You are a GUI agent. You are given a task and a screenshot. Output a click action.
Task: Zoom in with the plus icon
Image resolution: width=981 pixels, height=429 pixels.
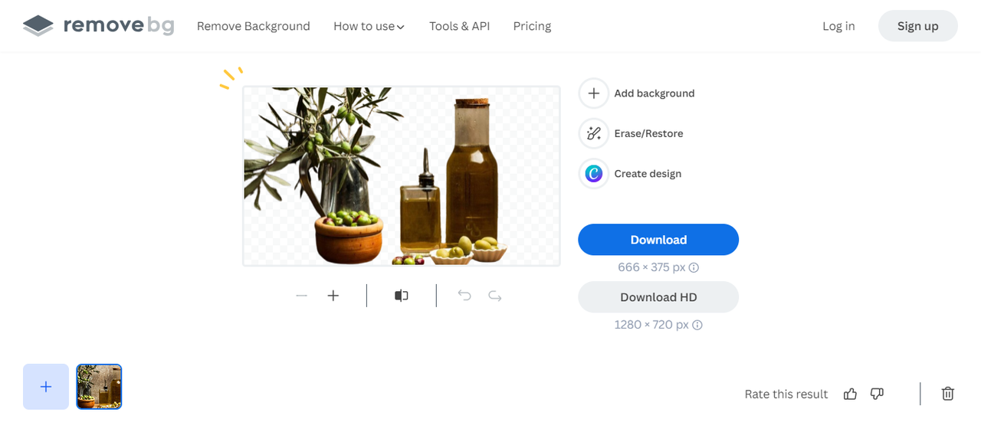[333, 296]
